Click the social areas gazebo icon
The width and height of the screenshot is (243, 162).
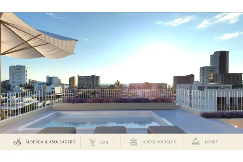point(133,142)
